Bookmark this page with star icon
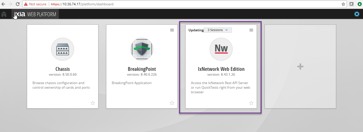 [343, 4]
